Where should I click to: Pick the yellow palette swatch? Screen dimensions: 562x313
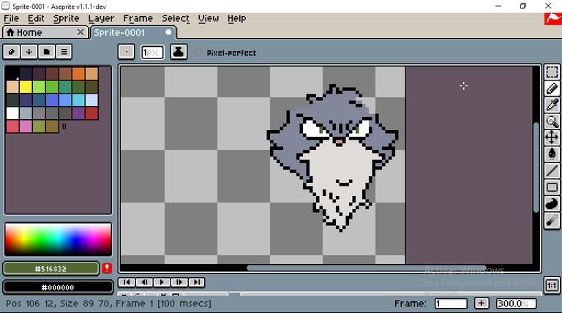(x=26, y=87)
